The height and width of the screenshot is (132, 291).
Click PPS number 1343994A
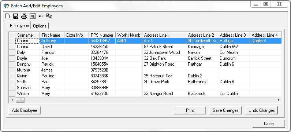[102, 58]
